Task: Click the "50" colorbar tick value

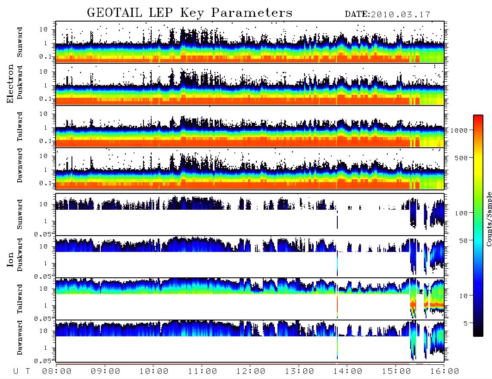Action: 464,241
